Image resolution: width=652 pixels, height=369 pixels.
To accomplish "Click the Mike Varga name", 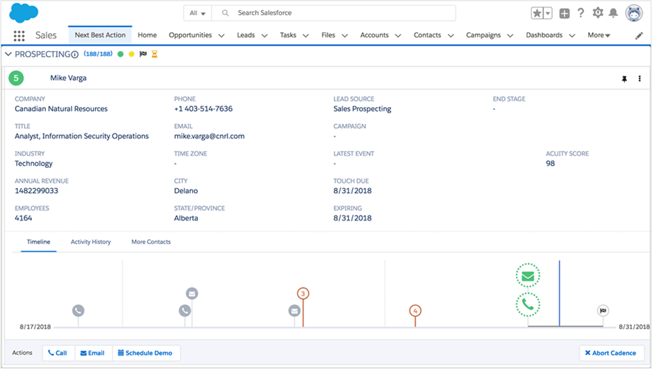I will tap(68, 78).
